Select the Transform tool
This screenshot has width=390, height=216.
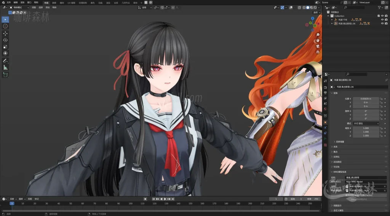[x=5, y=53]
